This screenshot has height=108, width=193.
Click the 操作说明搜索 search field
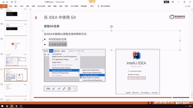coord(105,6)
